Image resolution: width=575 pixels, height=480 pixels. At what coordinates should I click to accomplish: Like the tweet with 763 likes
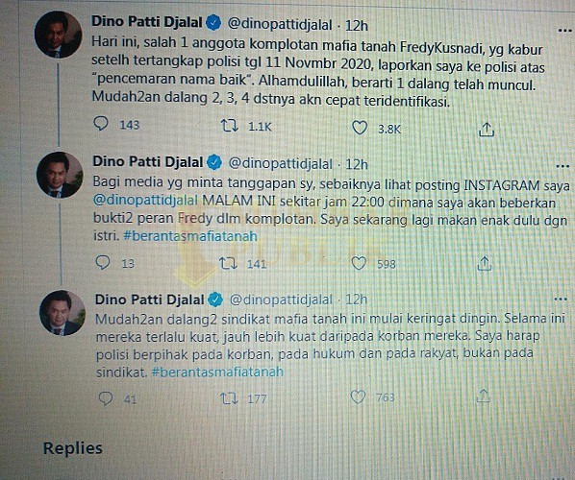pos(358,396)
